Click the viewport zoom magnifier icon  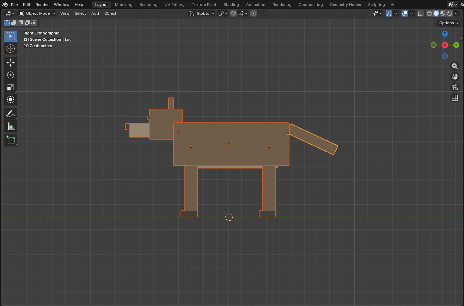tap(455, 66)
